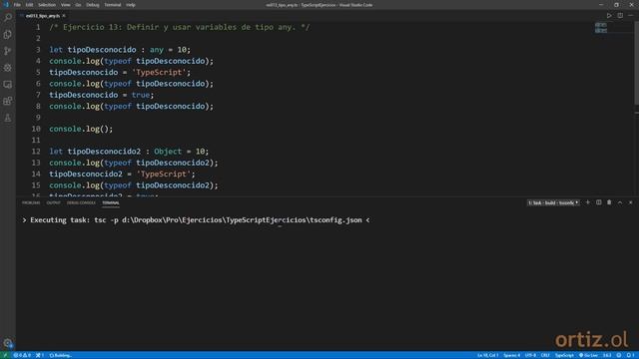Click line number 1 in the gutter

pyautogui.click(x=38, y=27)
